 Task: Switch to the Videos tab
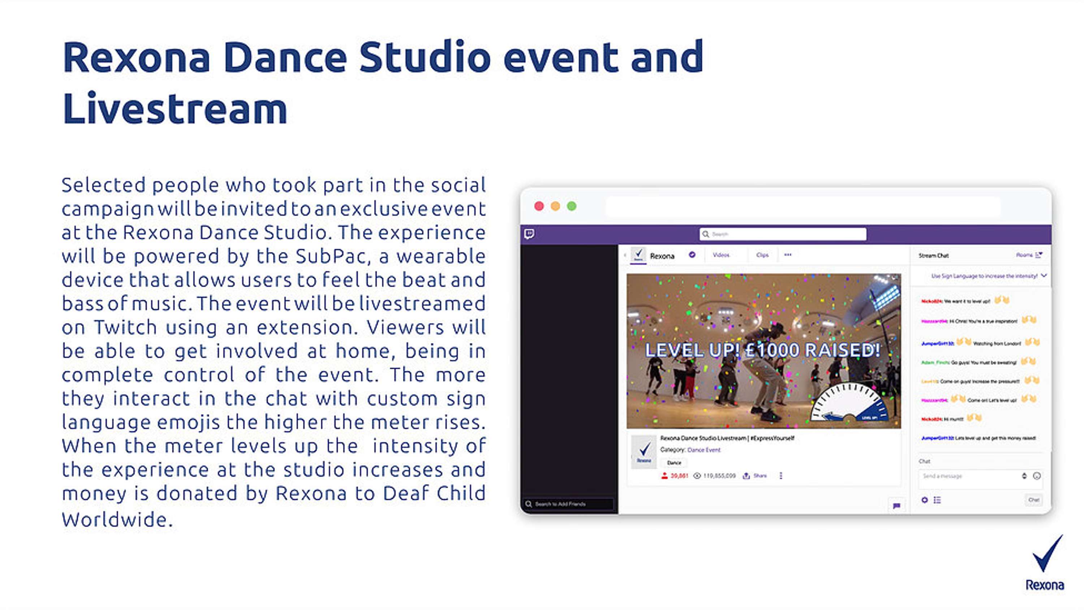(x=721, y=255)
